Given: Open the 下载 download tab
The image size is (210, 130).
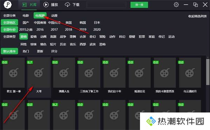Looking at the screenshot, I should tap(72, 5).
